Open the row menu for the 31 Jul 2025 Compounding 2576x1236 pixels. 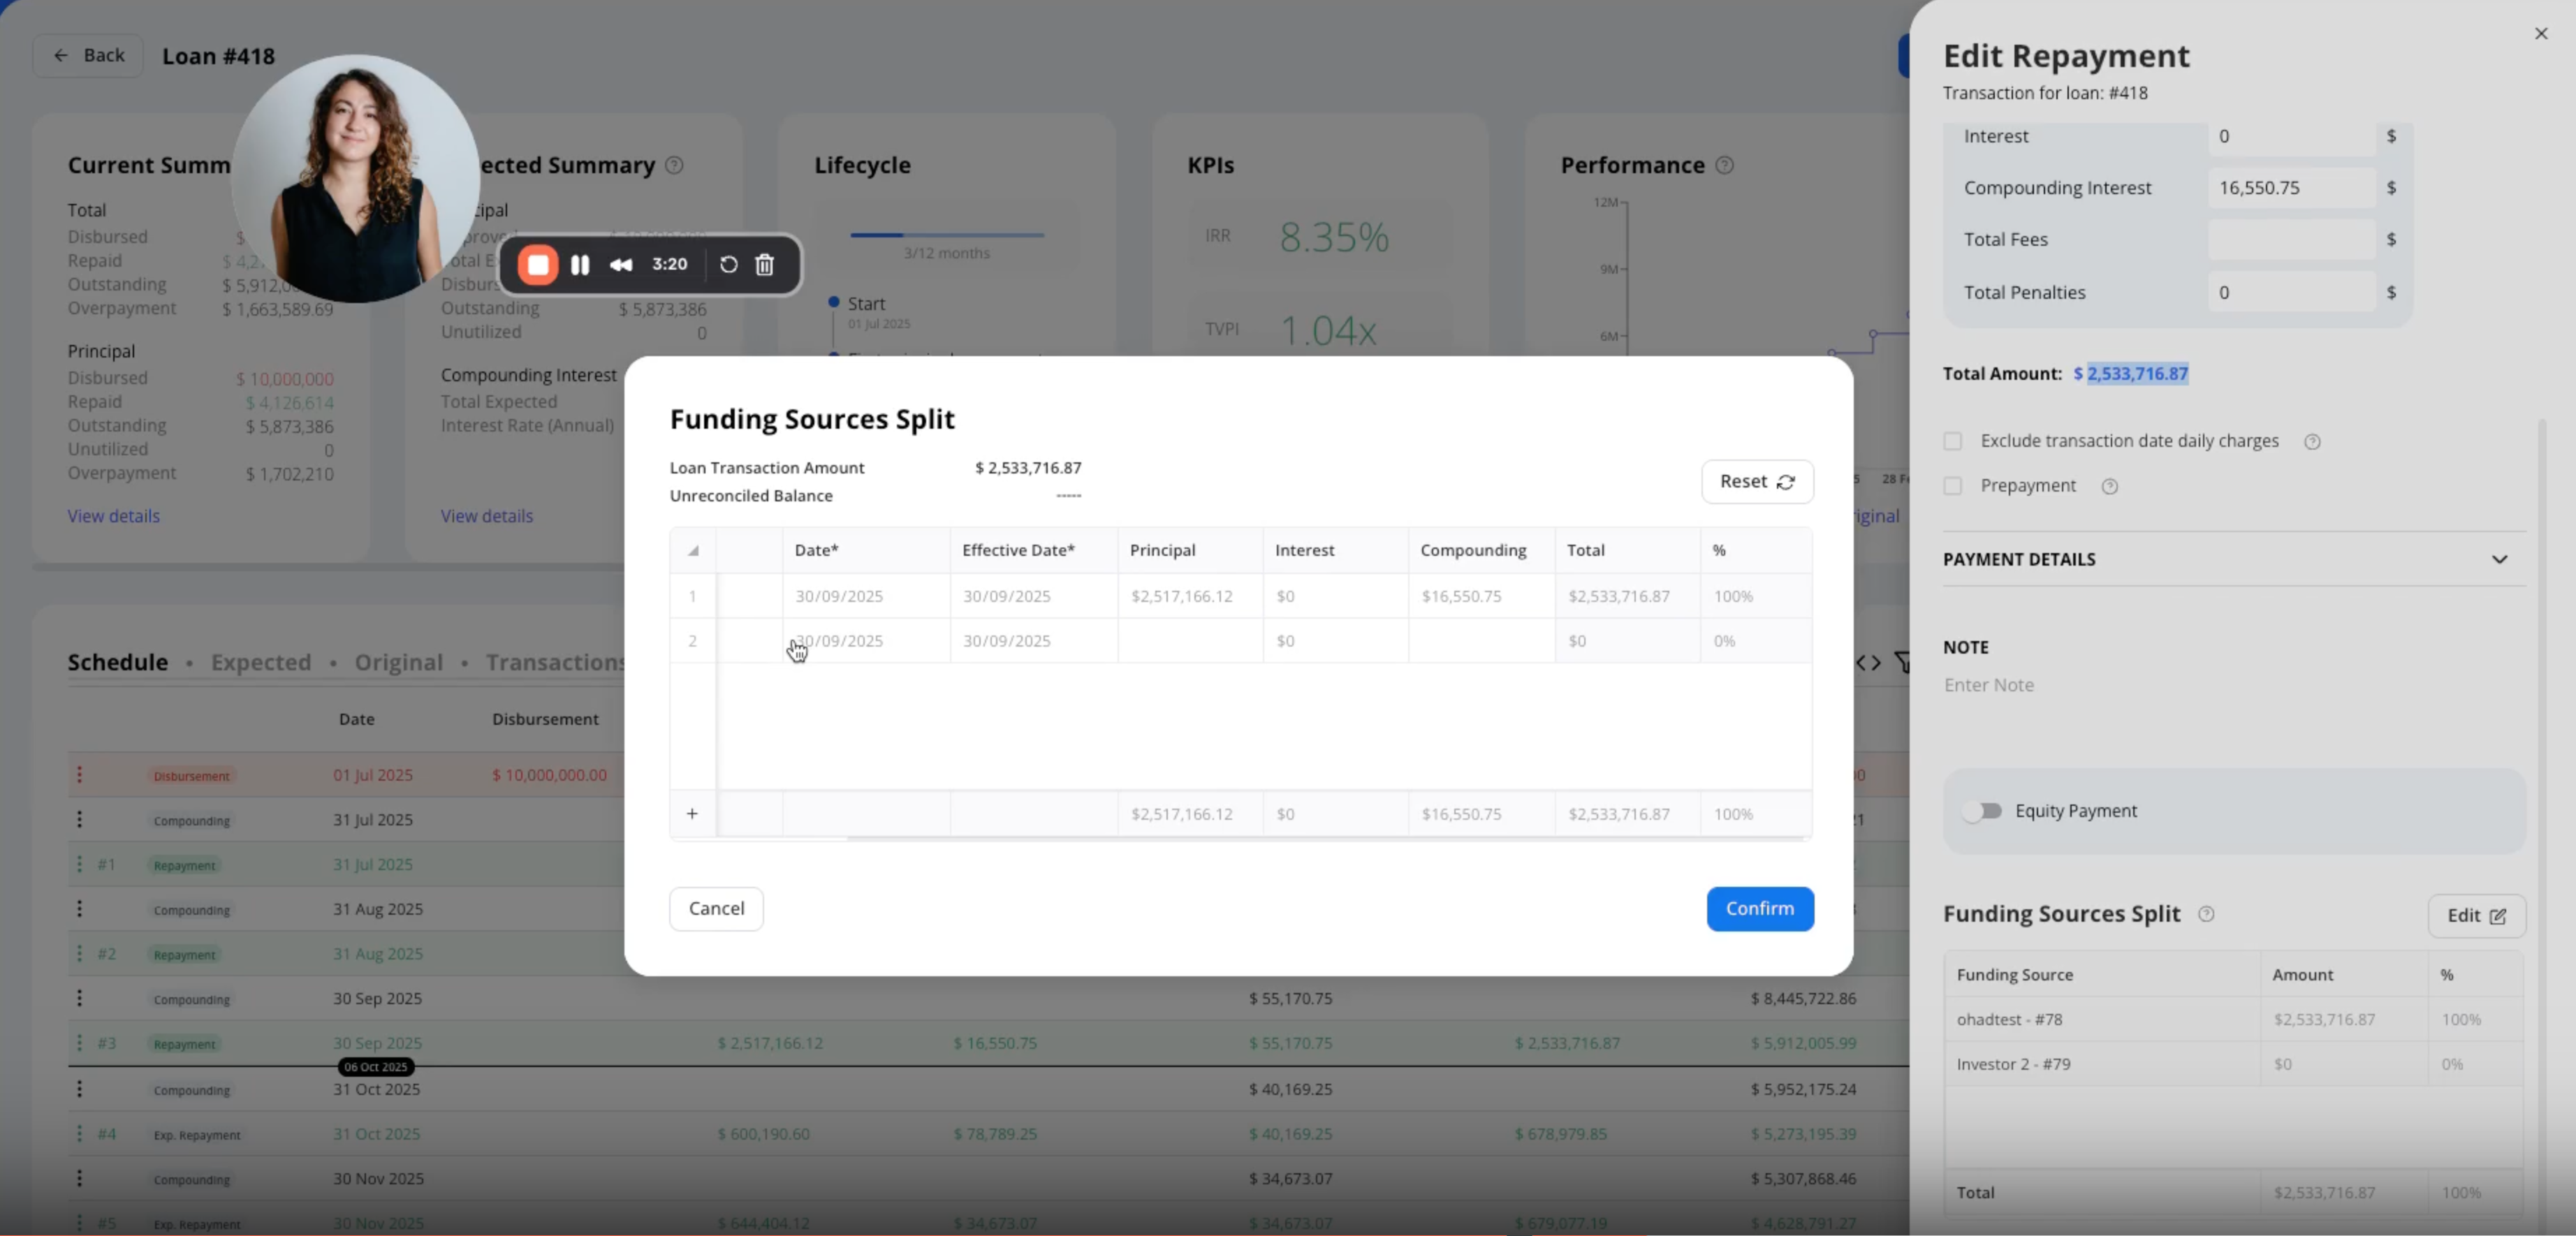80,820
